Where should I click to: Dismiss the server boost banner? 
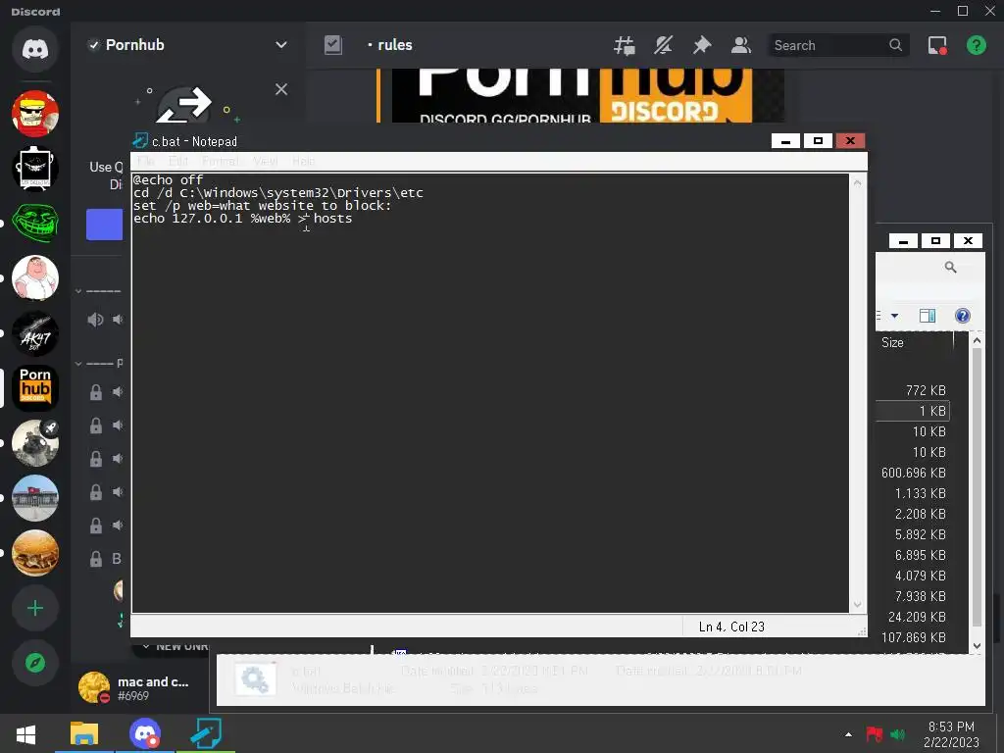(281, 89)
